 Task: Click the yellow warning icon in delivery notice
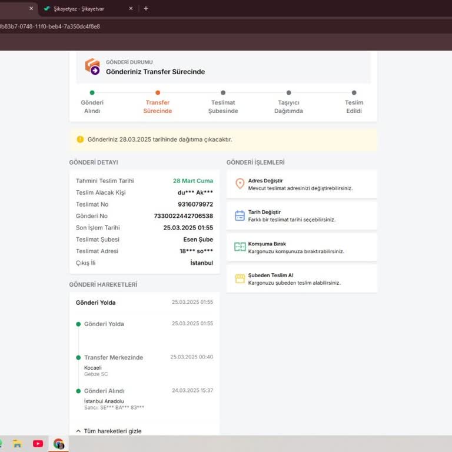(x=80, y=139)
